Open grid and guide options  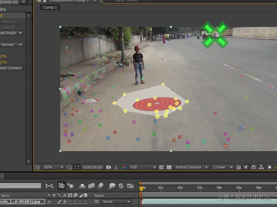click(x=69, y=167)
